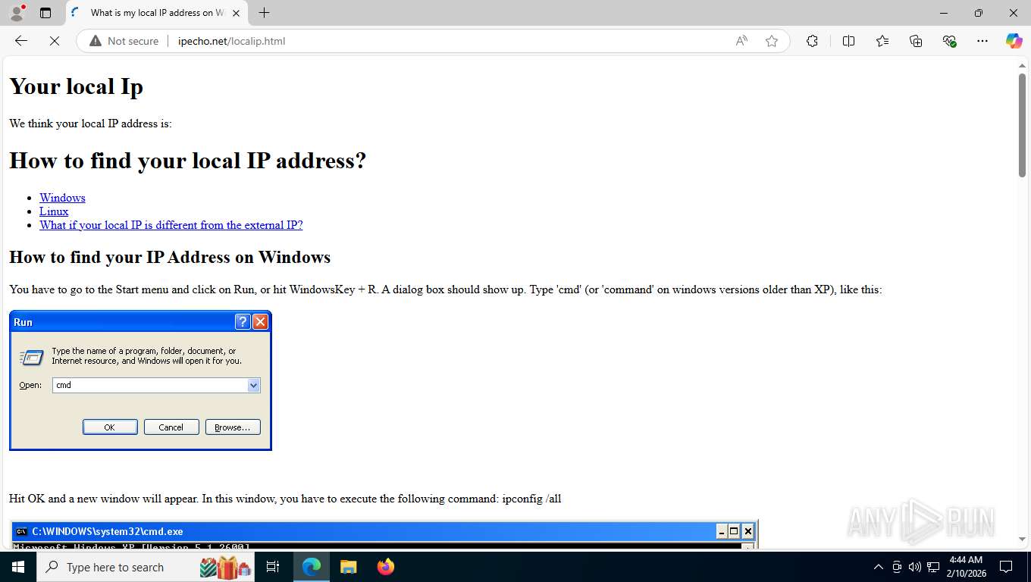Follow the Linux link
This screenshot has width=1031, height=582.
point(54,211)
